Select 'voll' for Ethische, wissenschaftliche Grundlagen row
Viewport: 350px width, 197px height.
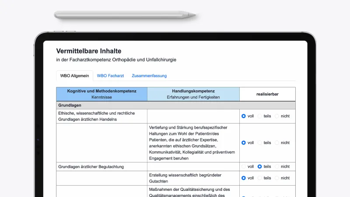[x=244, y=116]
